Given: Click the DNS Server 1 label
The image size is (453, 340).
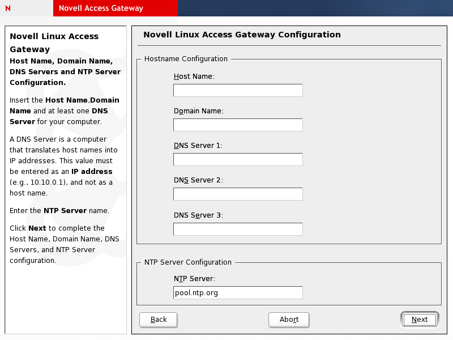Looking at the screenshot, I should pyautogui.click(x=198, y=146).
